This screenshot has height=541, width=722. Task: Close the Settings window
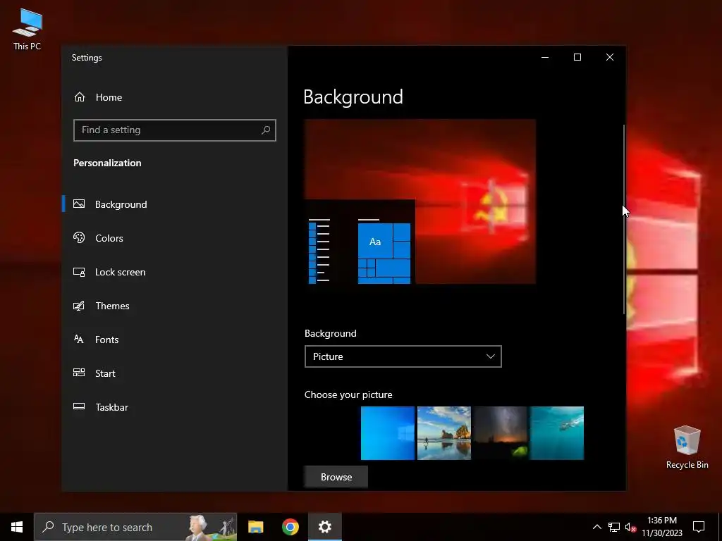[x=610, y=57]
